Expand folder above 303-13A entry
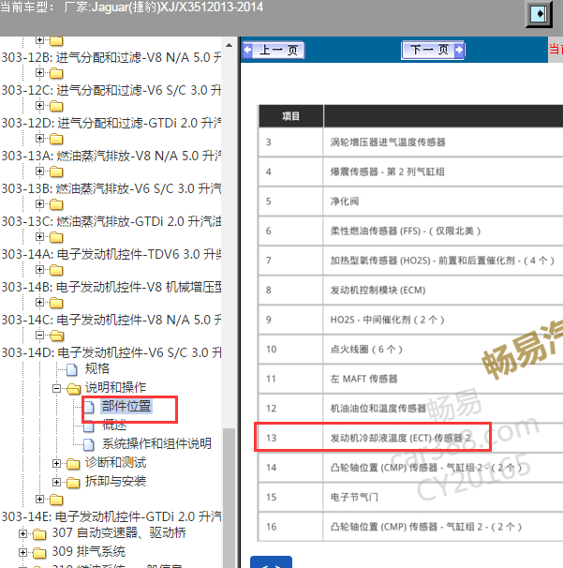Viewport: 563px width, 568px height. [x=40, y=139]
